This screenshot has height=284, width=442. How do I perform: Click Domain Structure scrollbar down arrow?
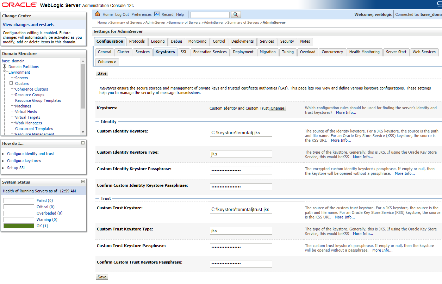(x=83, y=132)
